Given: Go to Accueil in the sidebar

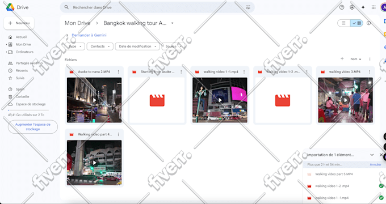Looking at the screenshot, I should 21,37.
